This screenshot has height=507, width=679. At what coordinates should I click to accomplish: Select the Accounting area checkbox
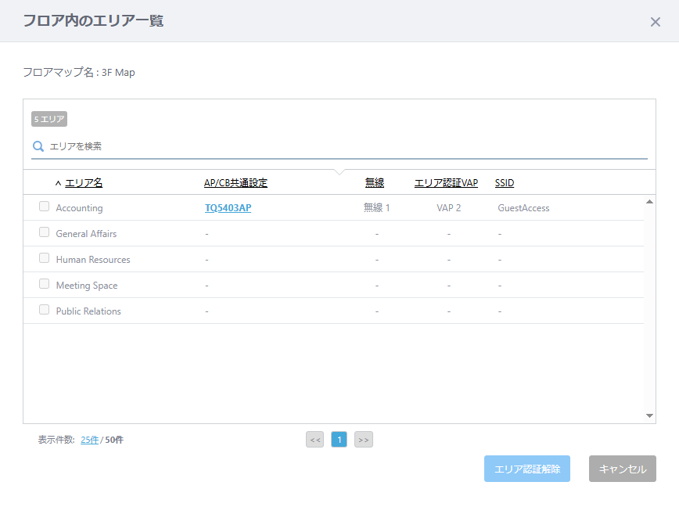click(x=44, y=206)
